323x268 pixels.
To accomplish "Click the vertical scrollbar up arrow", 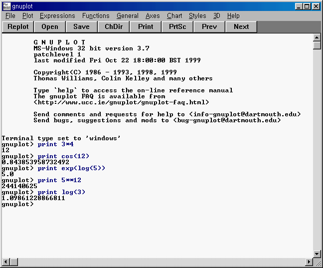I will coord(317,37).
